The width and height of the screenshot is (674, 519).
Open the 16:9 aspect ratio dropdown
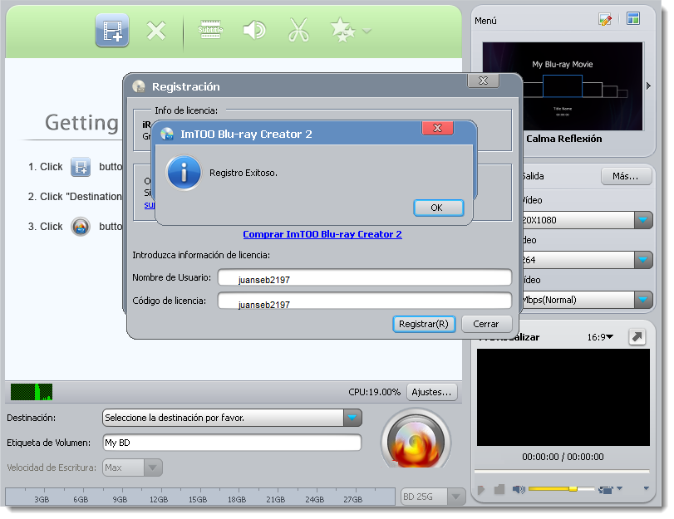pos(601,337)
